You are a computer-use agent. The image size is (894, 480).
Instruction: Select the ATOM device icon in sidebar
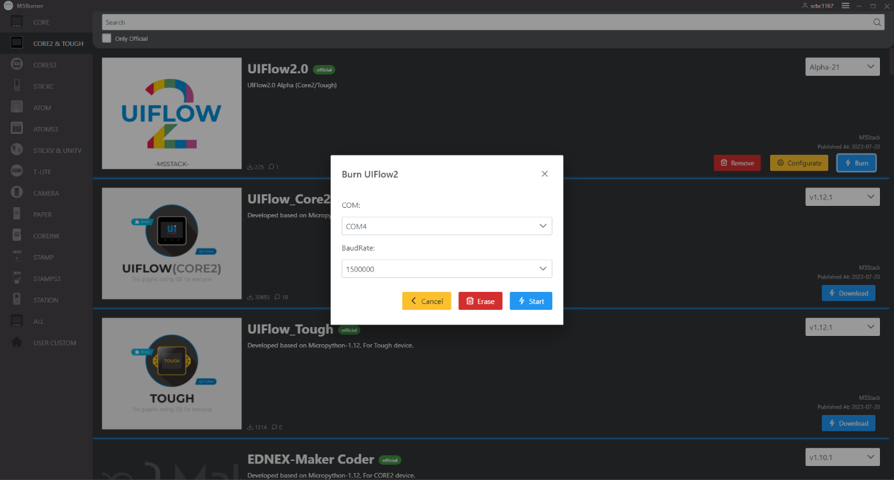click(16, 107)
